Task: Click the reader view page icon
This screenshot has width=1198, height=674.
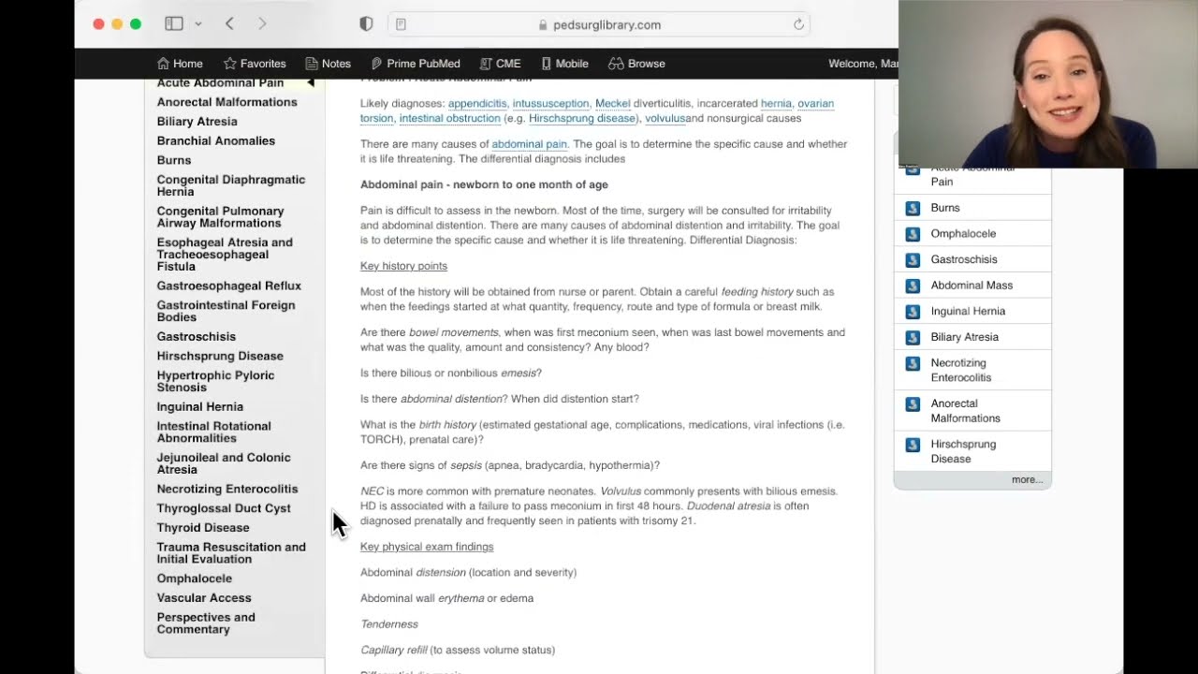Action: tap(402, 24)
